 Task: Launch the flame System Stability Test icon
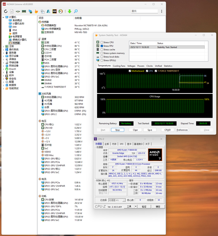click(x=36, y=11)
